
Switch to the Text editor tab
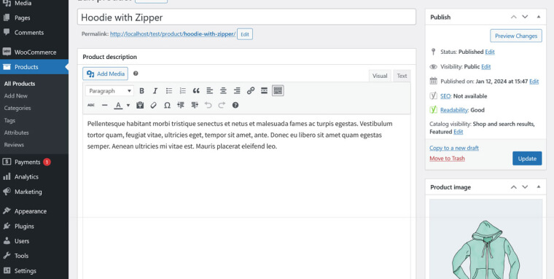pos(402,76)
